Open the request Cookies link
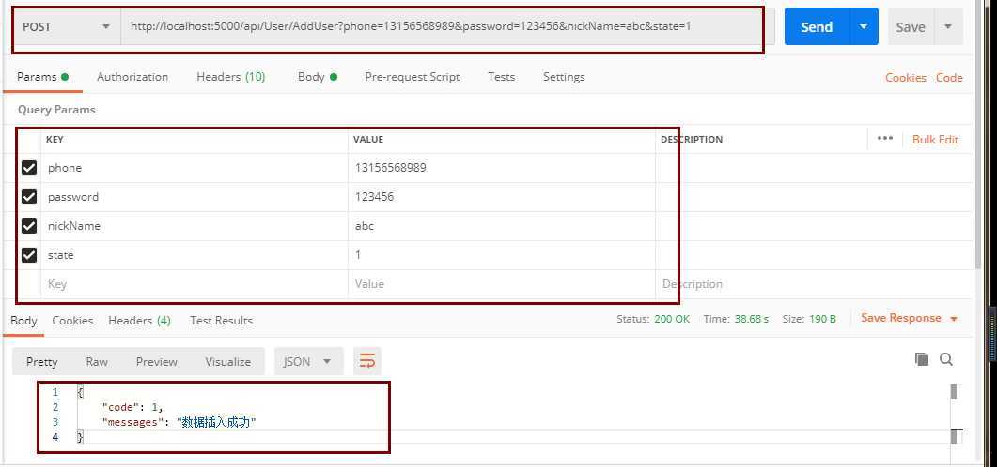Viewport: 997px width, 467px height. click(x=906, y=78)
